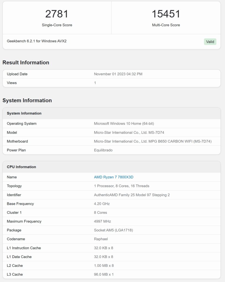The height and width of the screenshot is (282, 225).
Task: Click the L3 Cache 96.0 MB value
Action: click(x=104, y=275)
